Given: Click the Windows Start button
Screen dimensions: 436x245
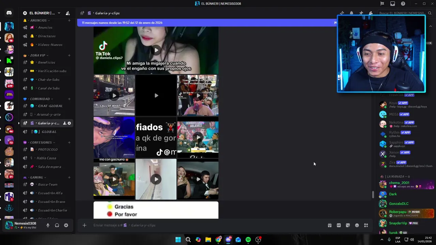Looking at the screenshot, I should pyautogui.click(x=178, y=240).
